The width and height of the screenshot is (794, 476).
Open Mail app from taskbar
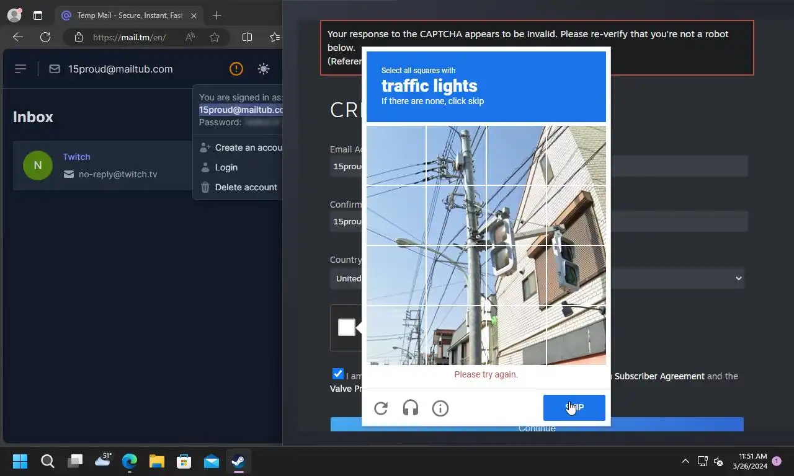click(x=212, y=461)
